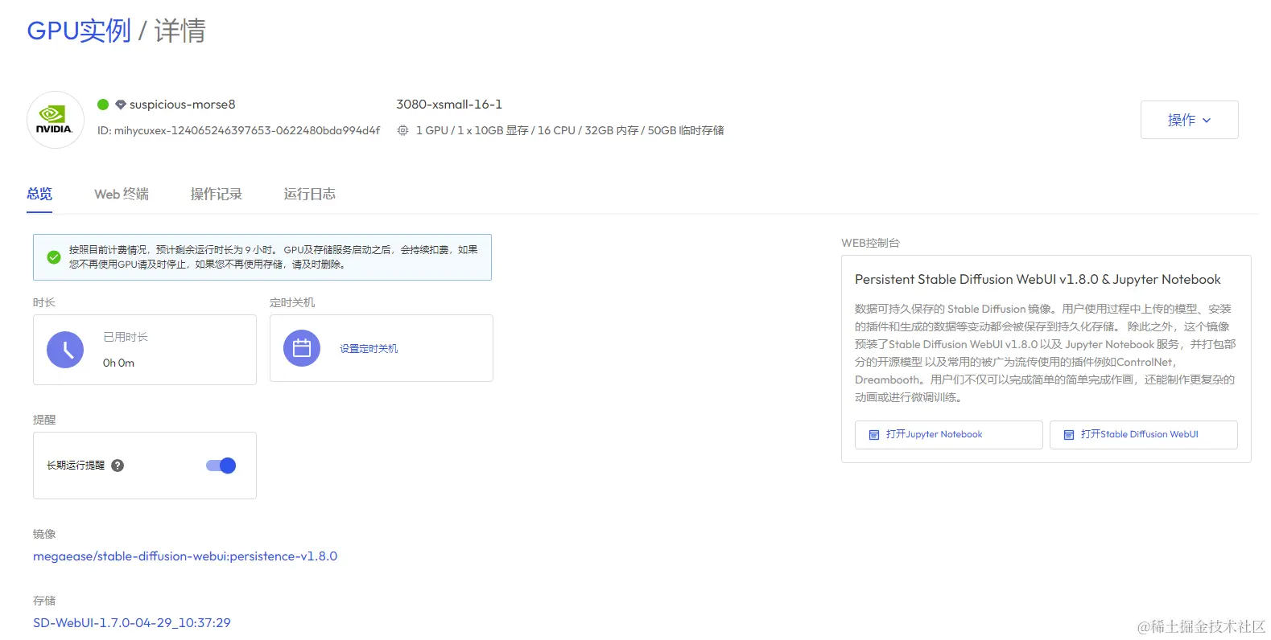The height and width of the screenshot is (640, 1271).
Task: Open the 操作 dropdown menu
Action: tap(1189, 120)
